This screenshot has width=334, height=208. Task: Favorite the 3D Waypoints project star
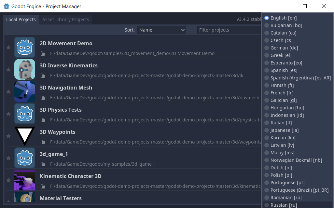click(8, 136)
